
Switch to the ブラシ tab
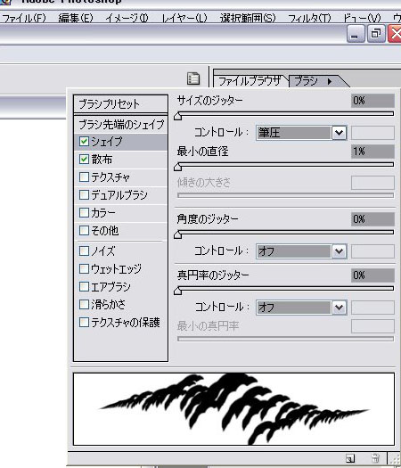point(307,81)
